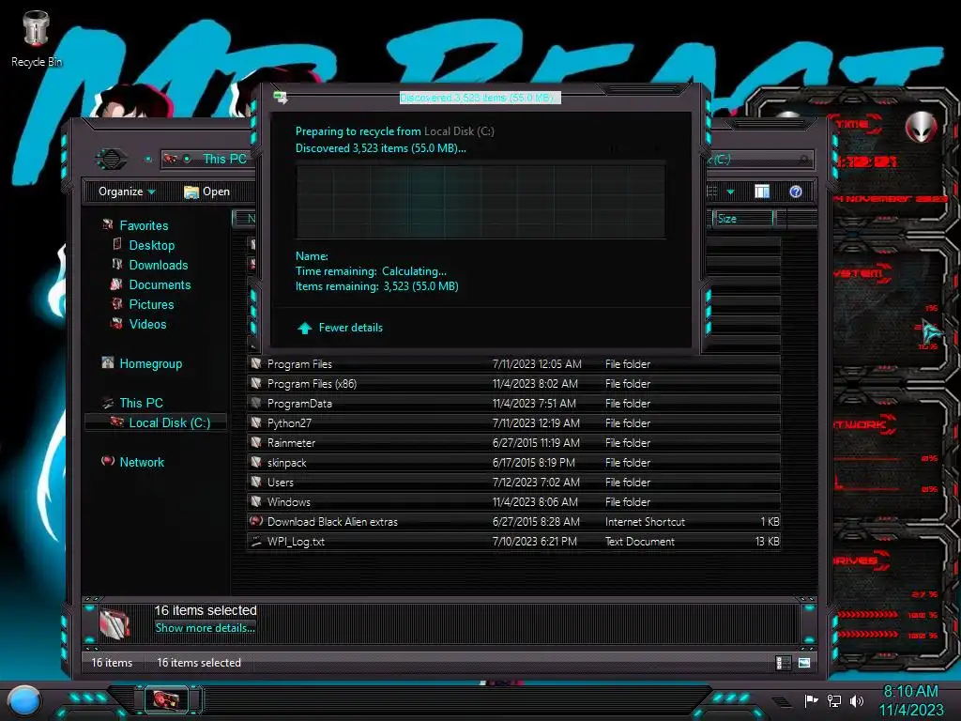The height and width of the screenshot is (721, 961).
Task: Click the Help question mark icon
Action: coord(796,192)
